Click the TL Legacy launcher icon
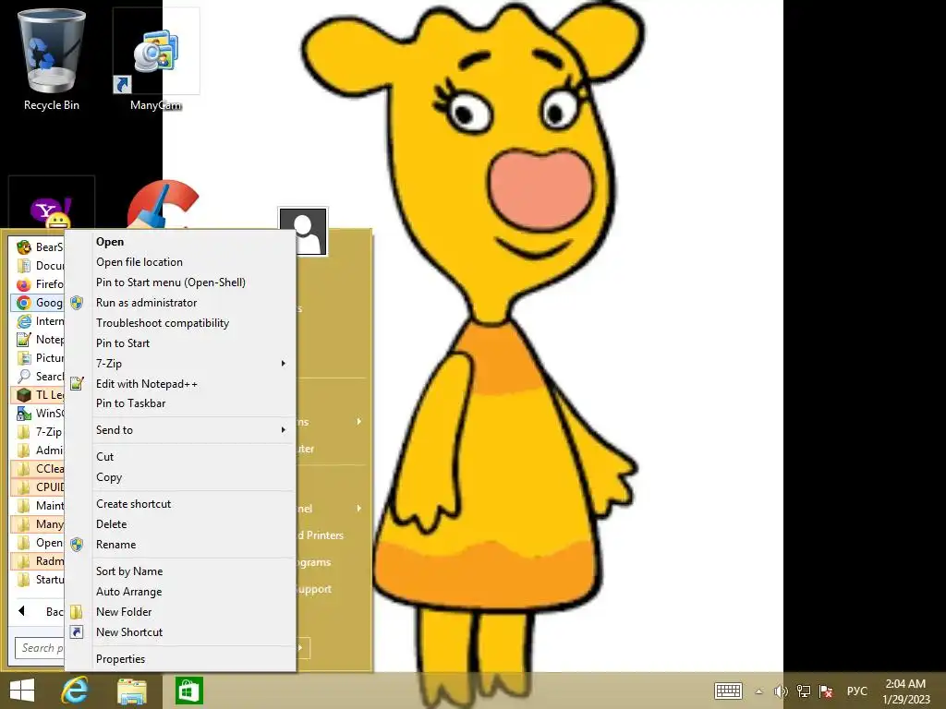 [x=24, y=395]
